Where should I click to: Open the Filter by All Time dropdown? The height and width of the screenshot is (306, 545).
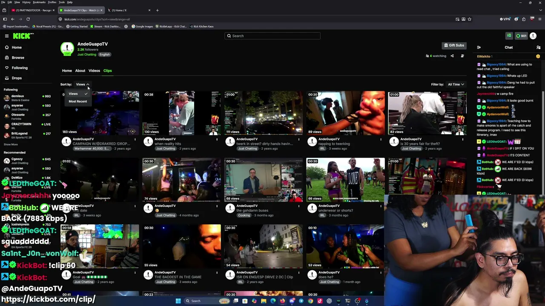click(456, 84)
